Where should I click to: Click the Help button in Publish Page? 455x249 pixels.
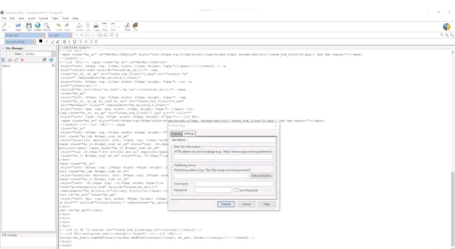[267, 204]
